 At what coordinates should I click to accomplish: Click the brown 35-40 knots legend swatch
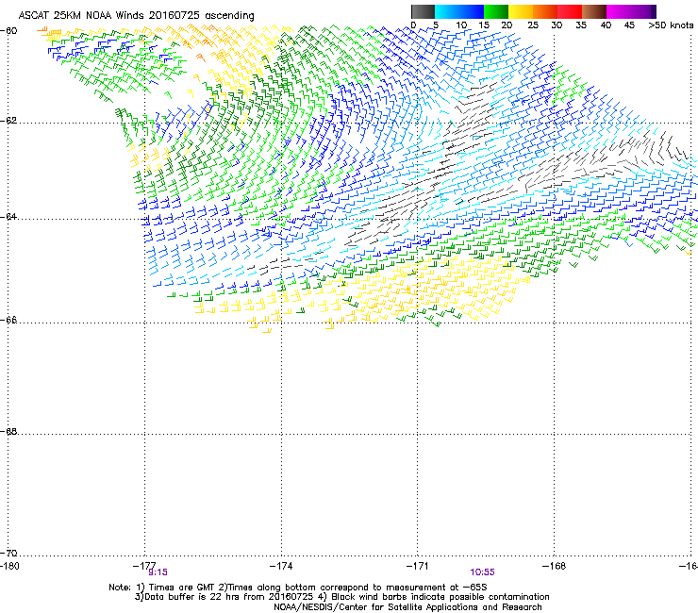pos(594,11)
